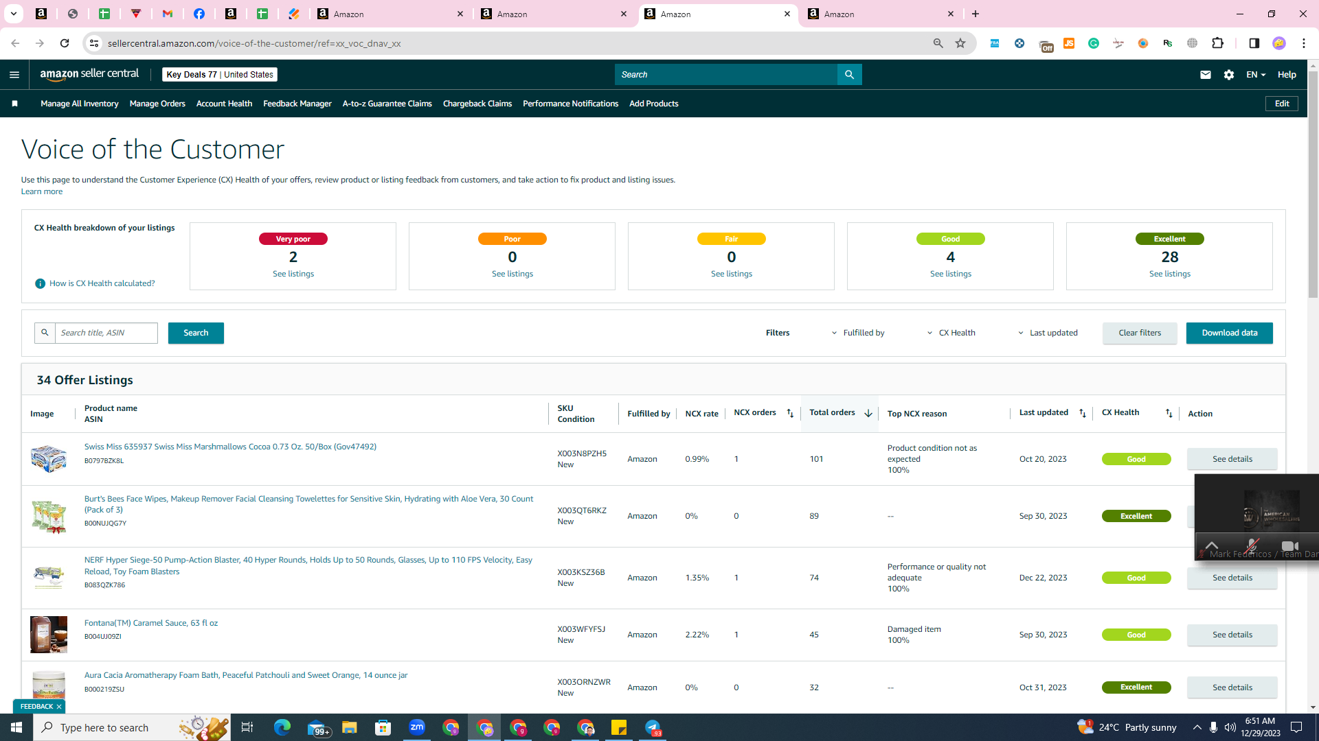Click the Swiss Miss product thumbnail
The height and width of the screenshot is (741, 1319).
pos(49,459)
